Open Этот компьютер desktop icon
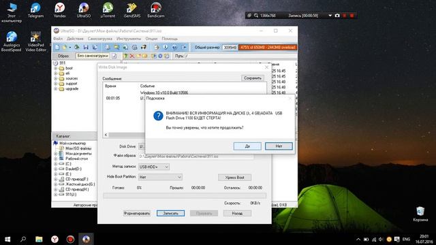Viewport: 436px width, 245px height. [x=12, y=13]
